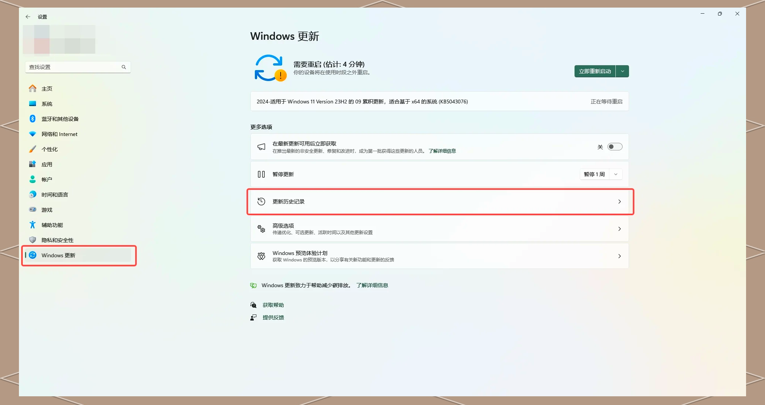Select 系统 in the sidebar
Image resolution: width=765 pixels, height=405 pixels.
[78, 103]
